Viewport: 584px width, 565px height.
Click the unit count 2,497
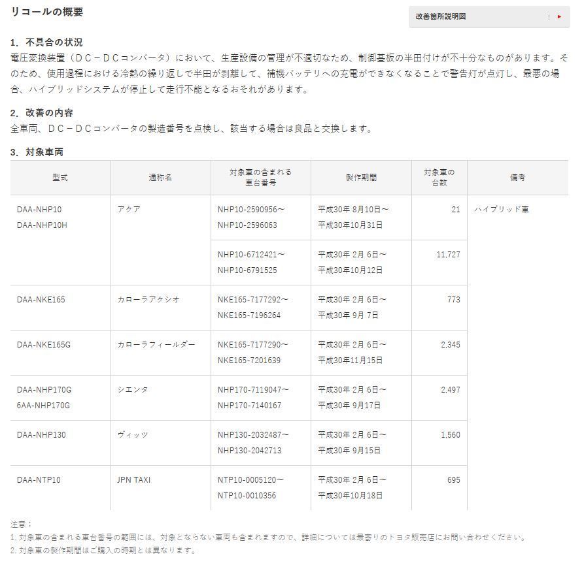[451, 389]
